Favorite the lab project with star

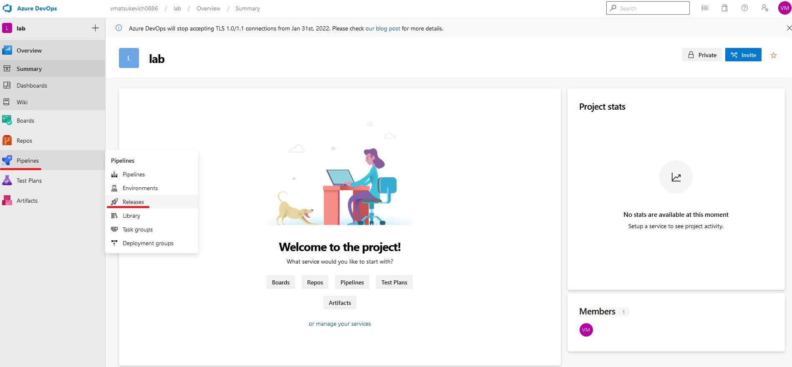click(774, 55)
